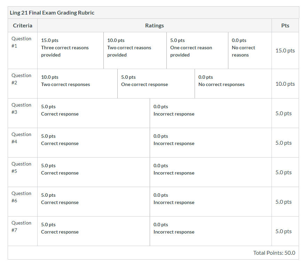Click the Ling 21 Final Exam Grading Rubric title
Image resolution: width=306 pixels, height=262 pixels.
click(x=52, y=12)
